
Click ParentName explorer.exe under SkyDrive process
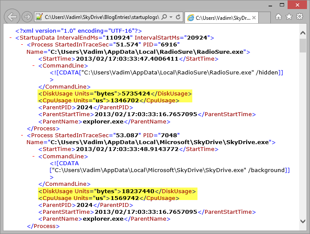point(103,219)
